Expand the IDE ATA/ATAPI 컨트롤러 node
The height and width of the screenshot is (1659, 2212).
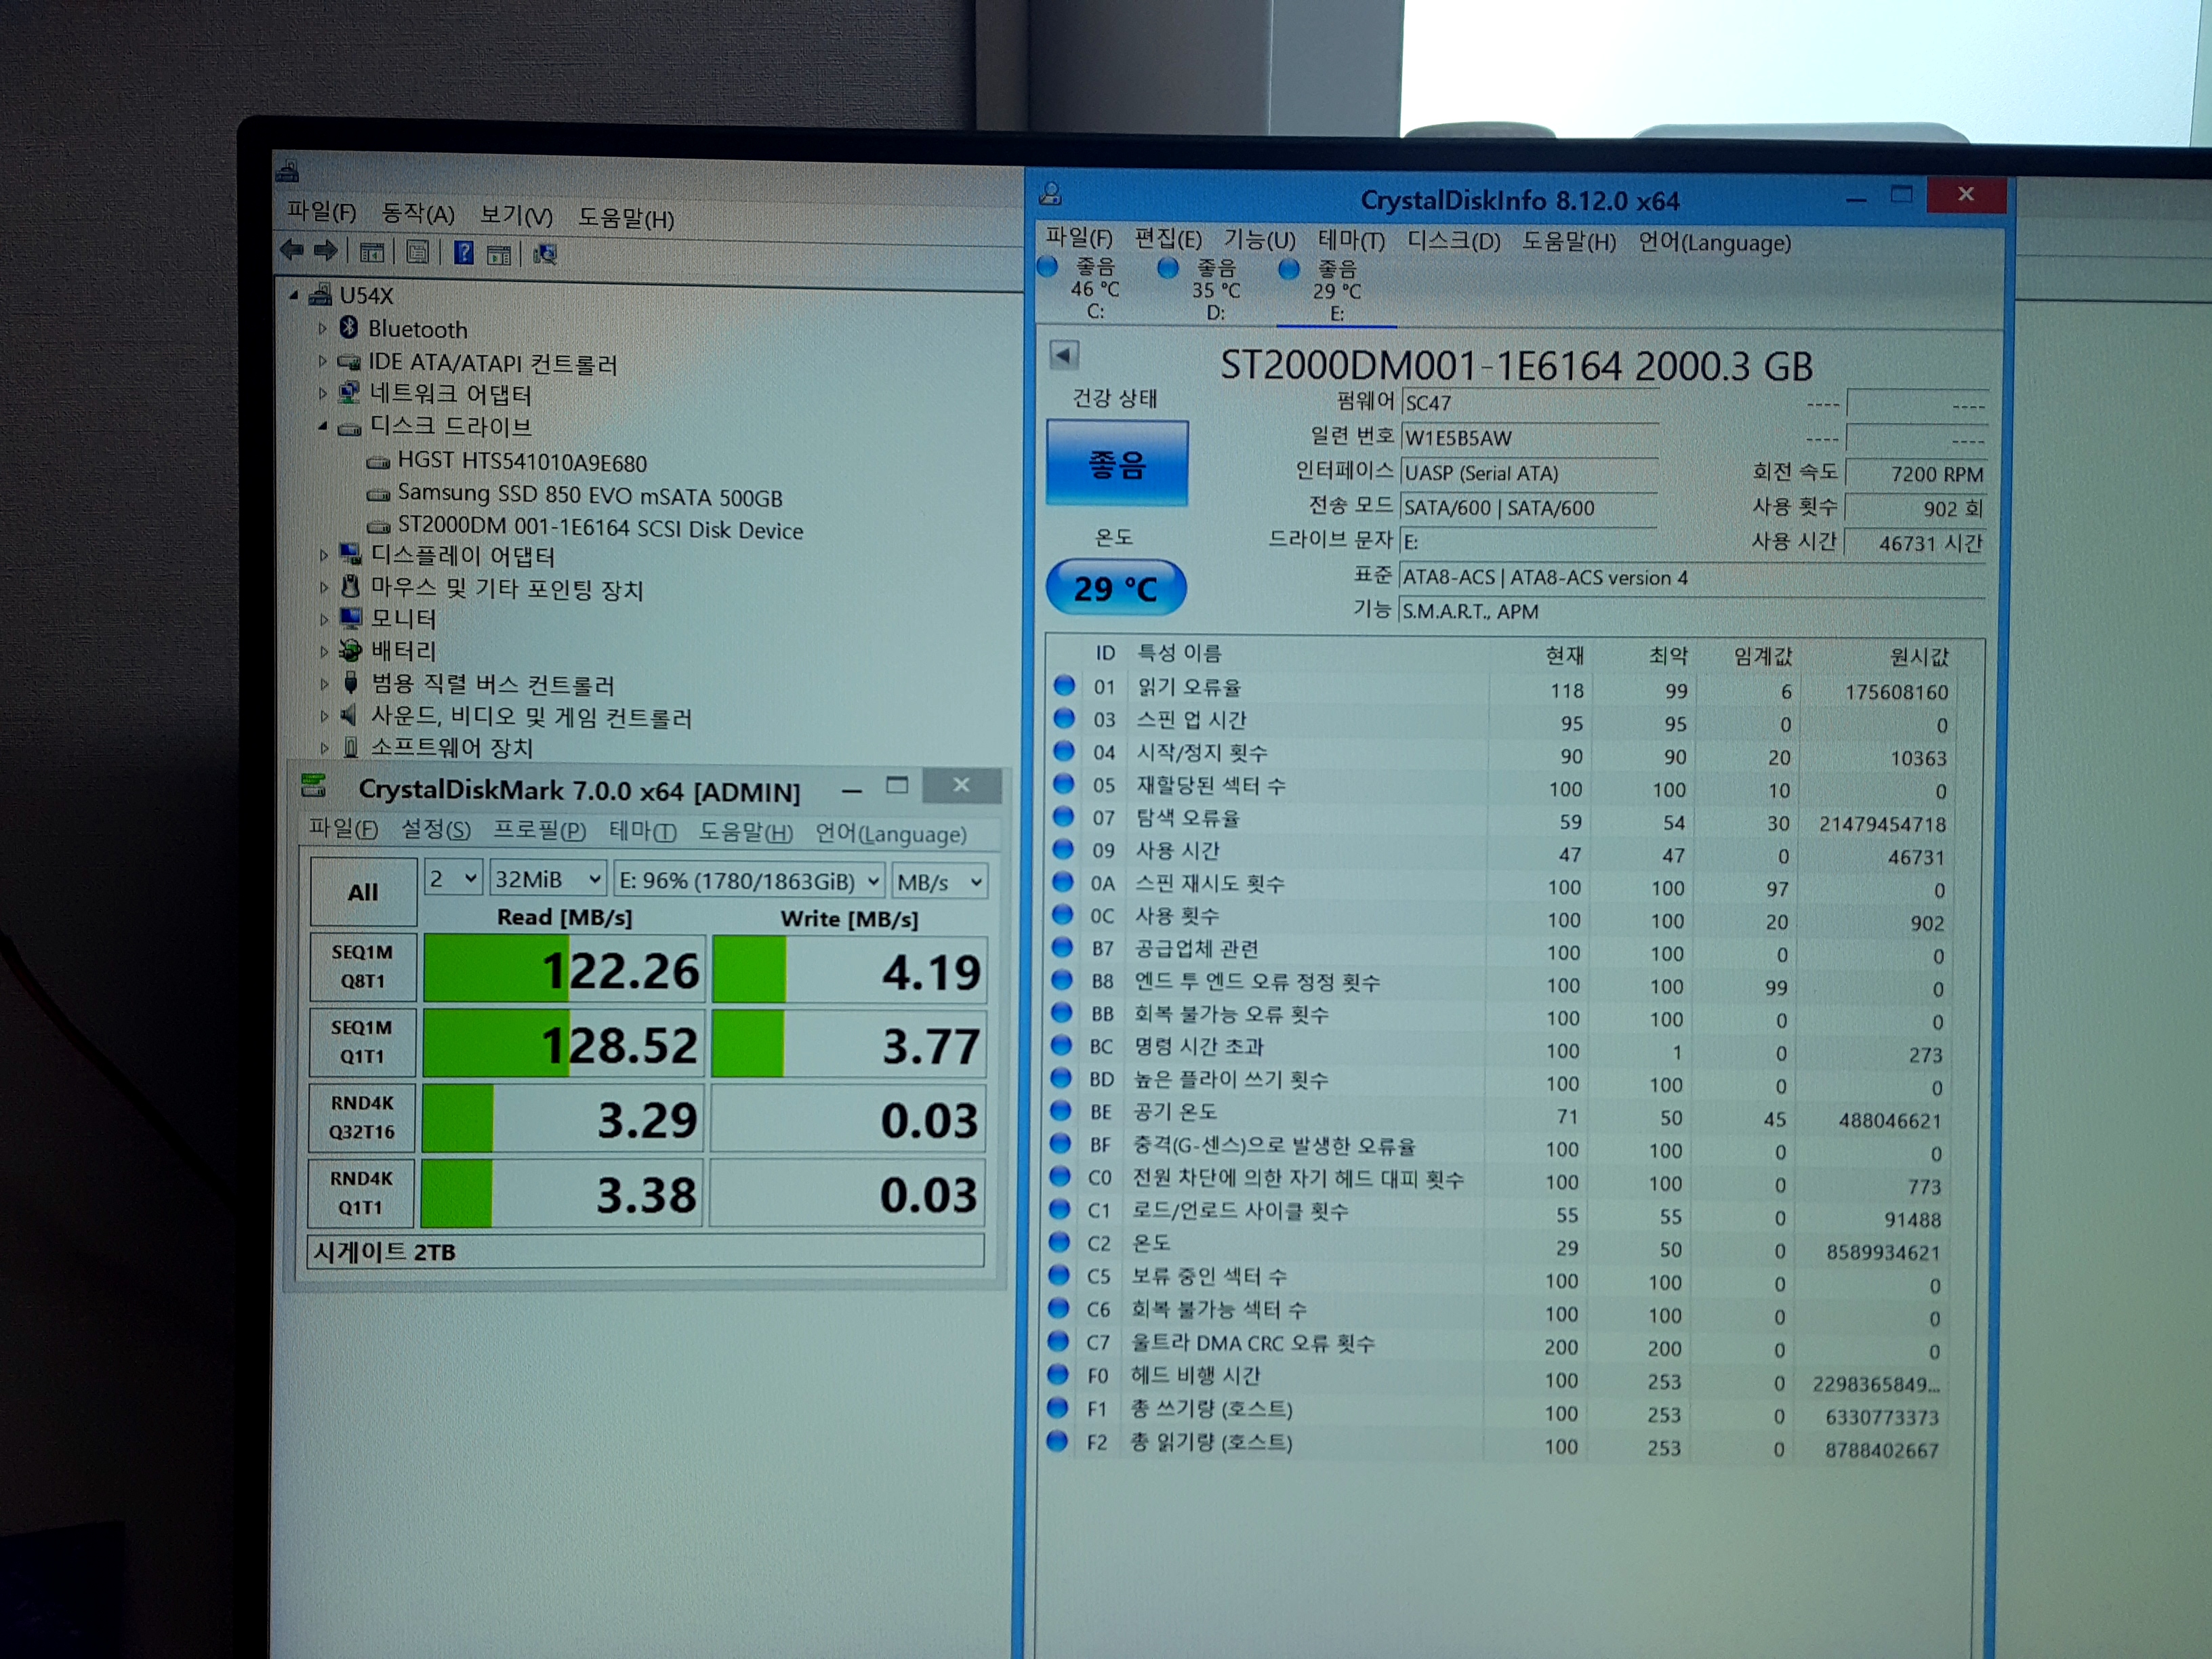pyautogui.click(x=322, y=361)
